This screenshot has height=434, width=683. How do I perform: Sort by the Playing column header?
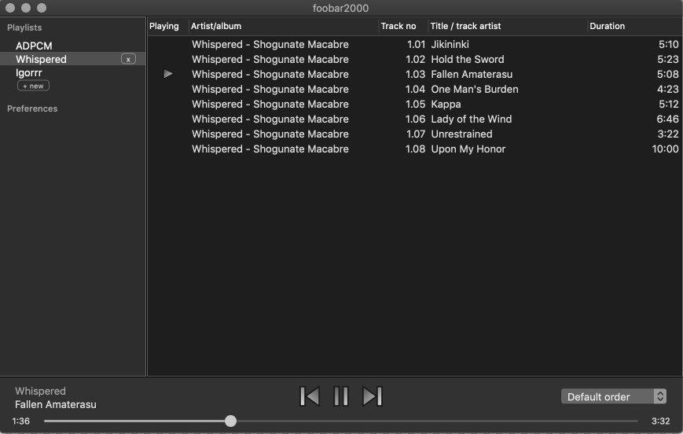(164, 26)
